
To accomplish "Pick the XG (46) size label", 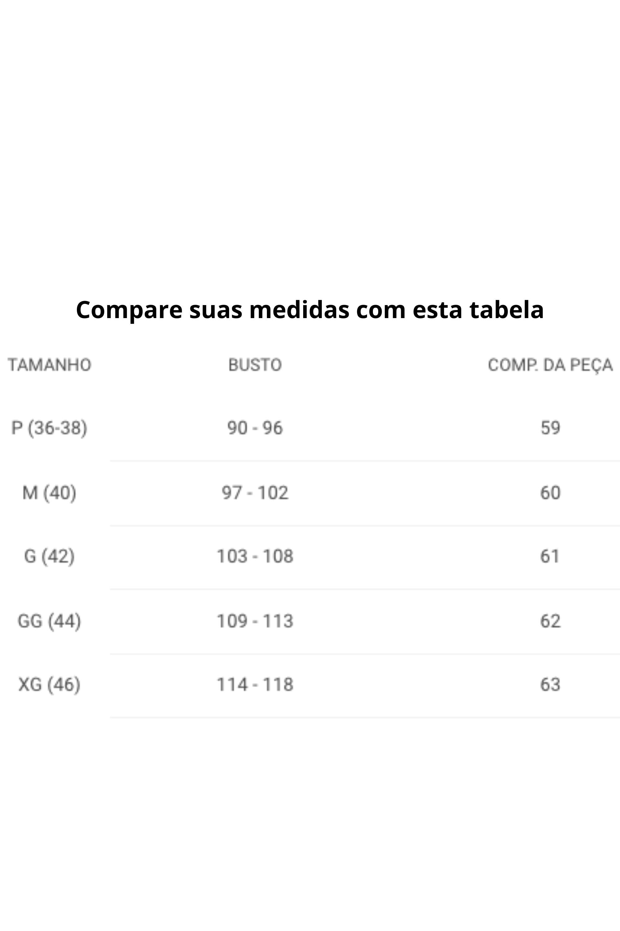I will coord(49,684).
